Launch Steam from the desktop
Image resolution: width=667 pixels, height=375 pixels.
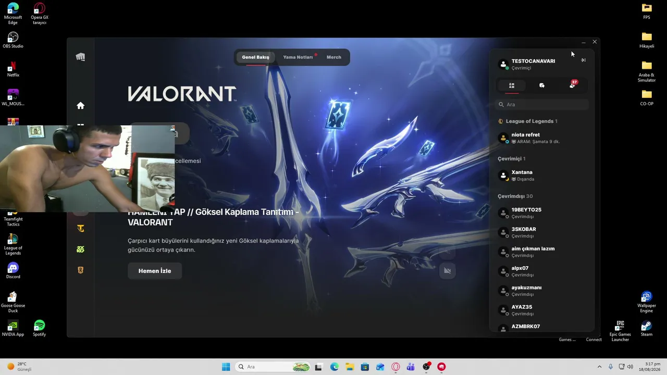coord(647,328)
